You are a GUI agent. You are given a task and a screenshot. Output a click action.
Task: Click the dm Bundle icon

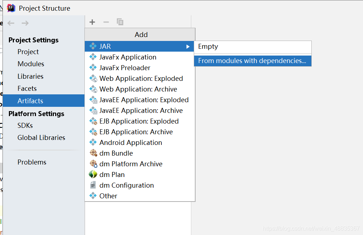point(93,153)
